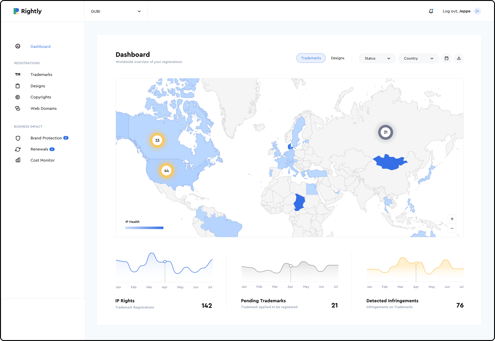495x341 pixels.
Task: Click April marker on IP Rights chart
Action: click(x=165, y=261)
